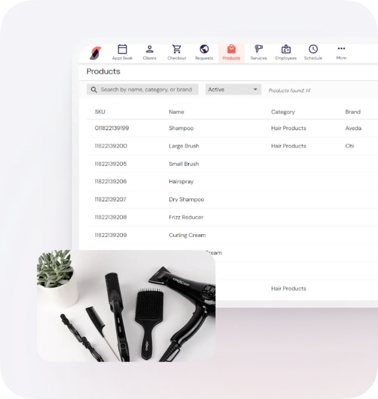
Task: Focus the product search field
Action: [146, 90]
